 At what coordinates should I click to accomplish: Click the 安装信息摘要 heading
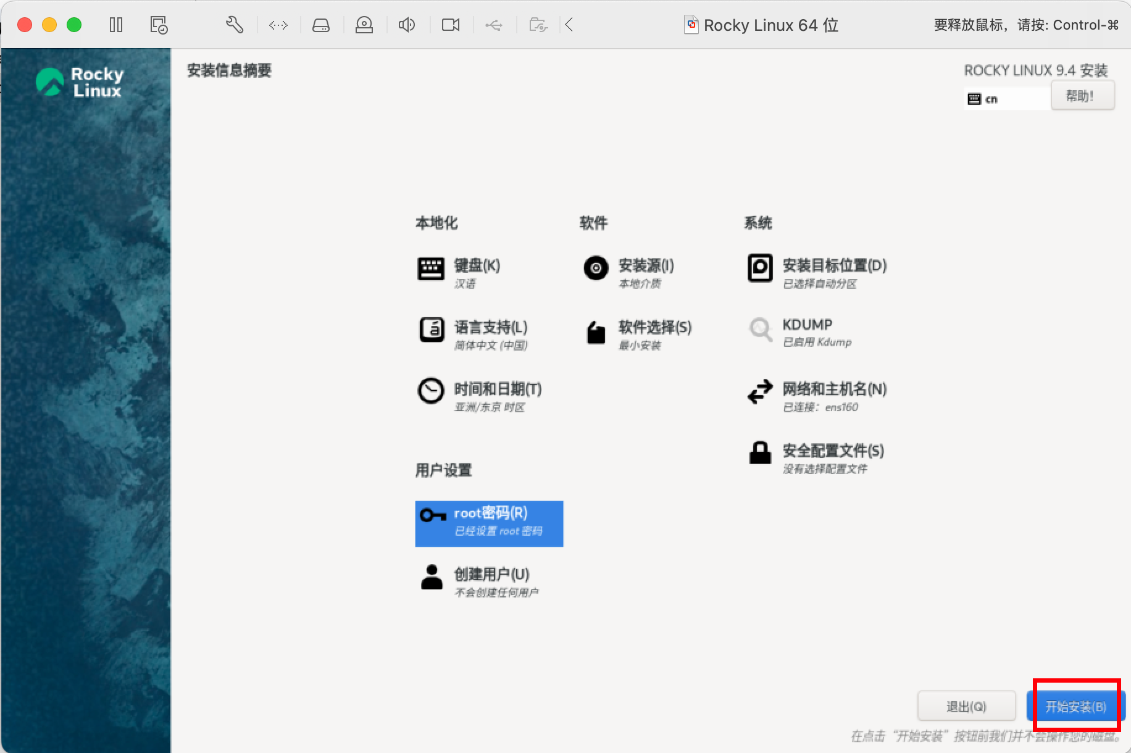click(229, 70)
